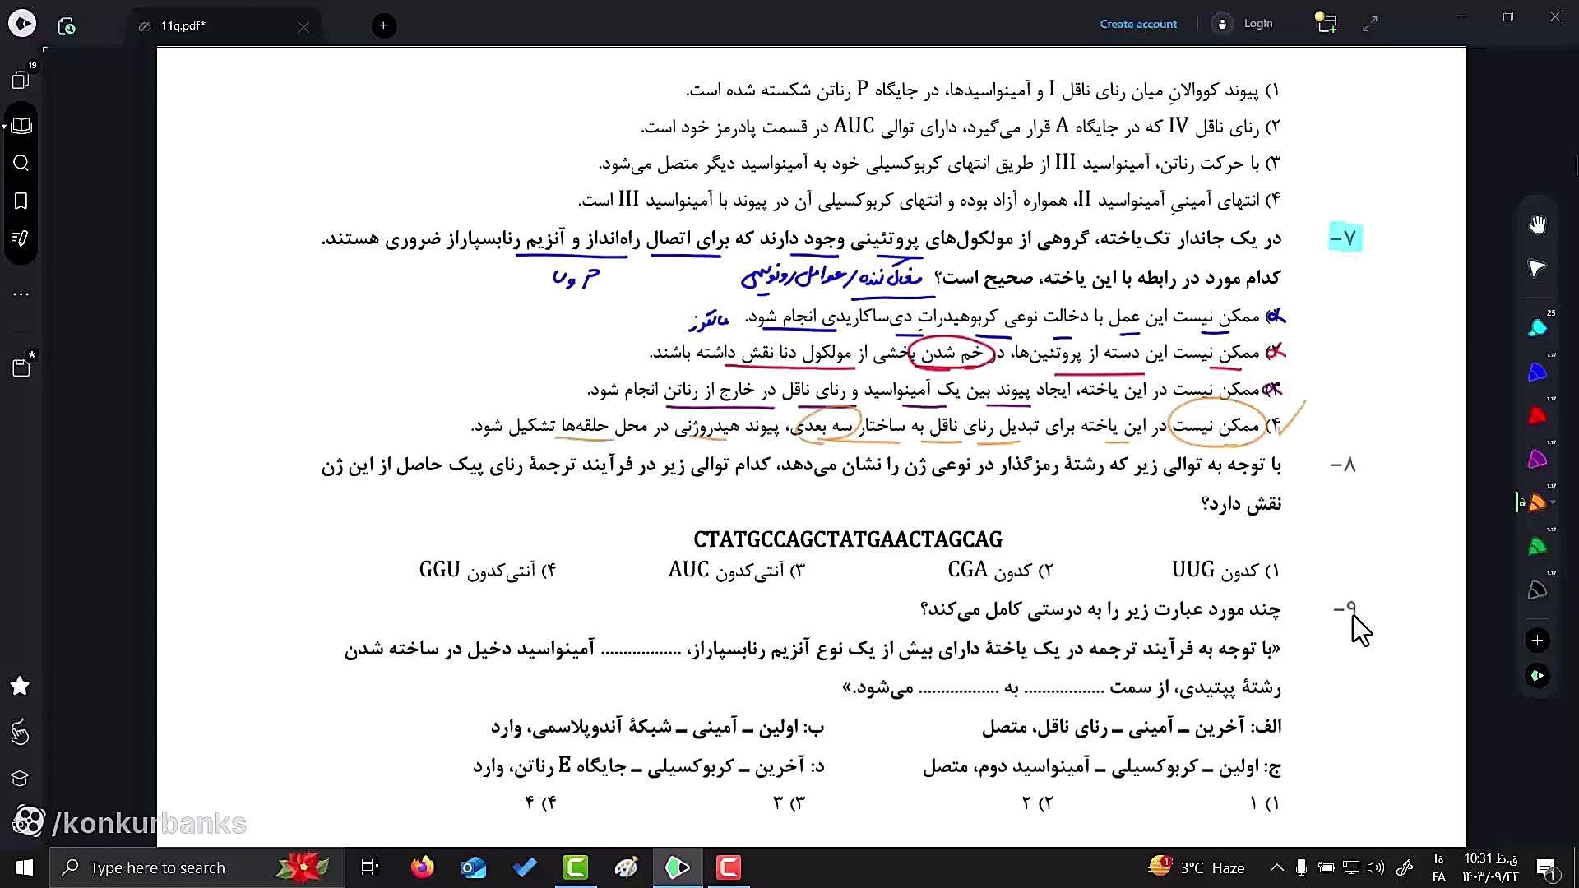
Task: Pick the red pen color
Action: coord(1537,416)
